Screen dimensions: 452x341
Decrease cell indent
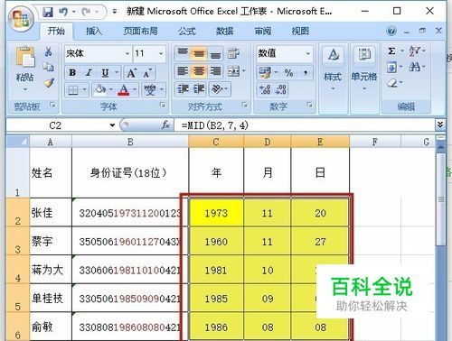click(183, 89)
